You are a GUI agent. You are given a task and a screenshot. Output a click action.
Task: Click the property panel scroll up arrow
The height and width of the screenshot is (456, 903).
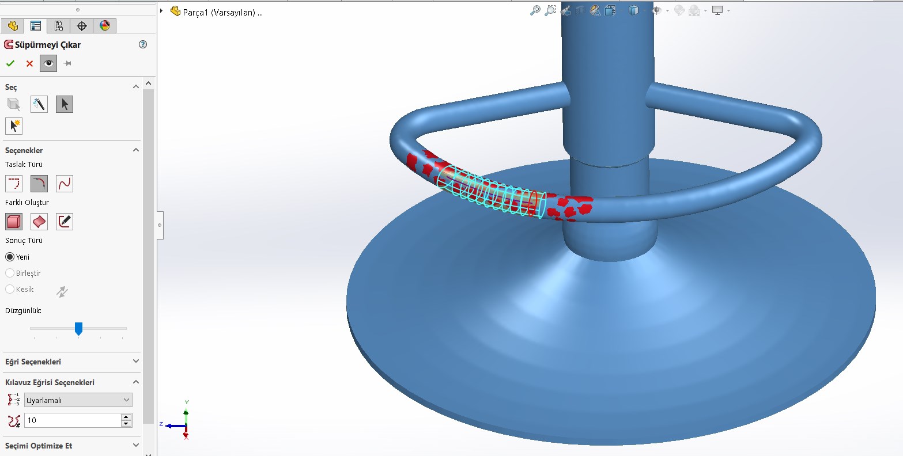pyautogui.click(x=148, y=84)
